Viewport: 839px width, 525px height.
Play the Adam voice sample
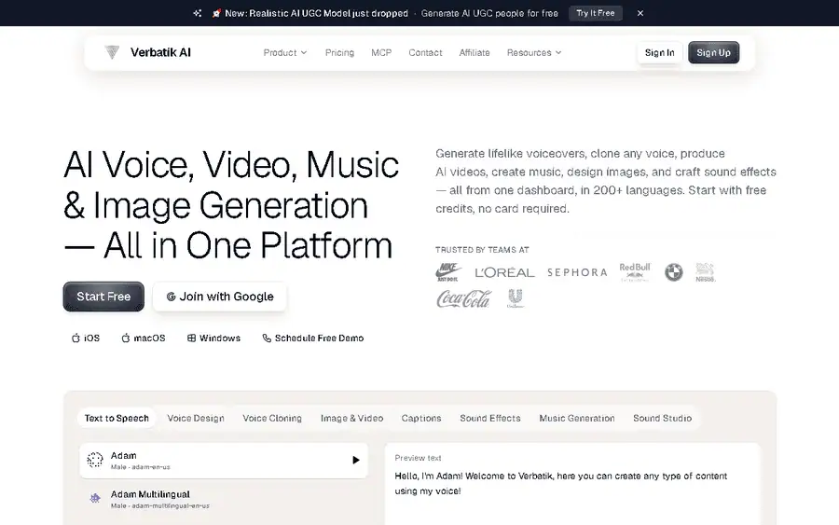tap(356, 461)
